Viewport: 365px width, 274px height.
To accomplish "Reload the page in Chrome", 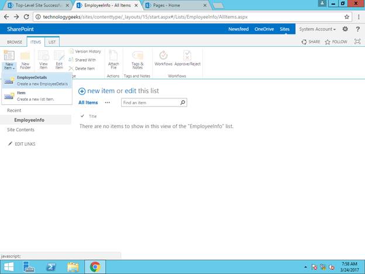I will [26, 17].
